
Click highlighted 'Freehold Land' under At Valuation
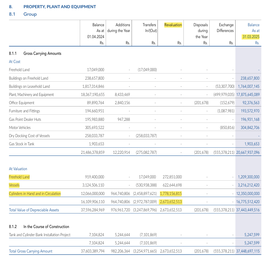(19, 177)
